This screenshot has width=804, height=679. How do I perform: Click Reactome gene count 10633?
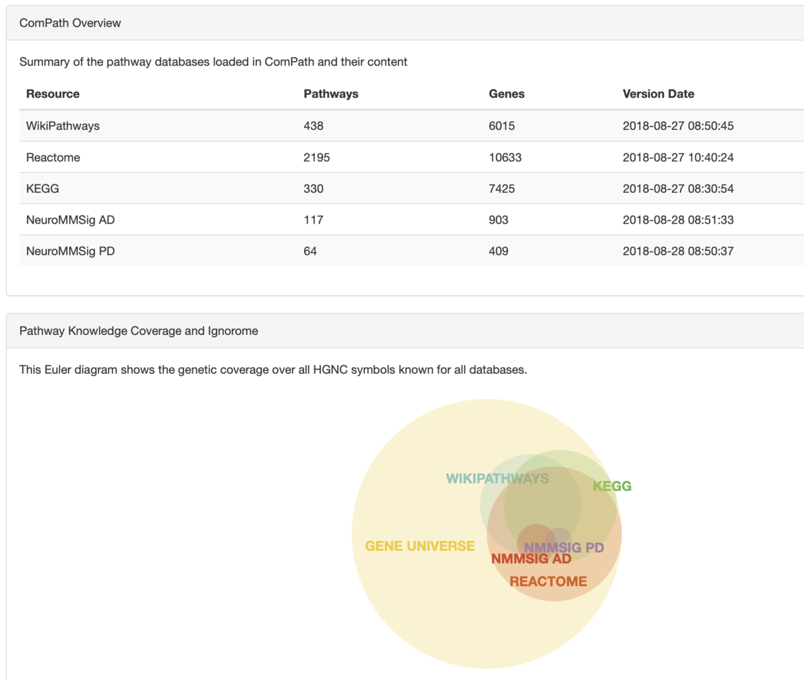505,157
